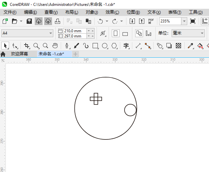Screen dimensions: 209x172
Task: Click the Print icon
Action: tap(58, 21)
